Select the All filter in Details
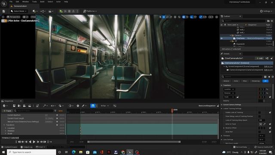This screenshot has width=275, height=155. point(266,81)
